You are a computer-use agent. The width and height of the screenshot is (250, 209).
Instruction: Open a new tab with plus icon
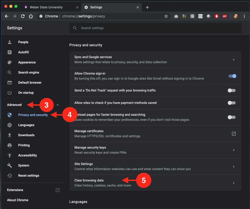(x=147, y=7)
